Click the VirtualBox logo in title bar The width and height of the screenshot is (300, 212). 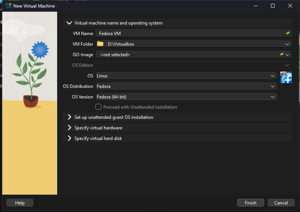coord(8,6)
